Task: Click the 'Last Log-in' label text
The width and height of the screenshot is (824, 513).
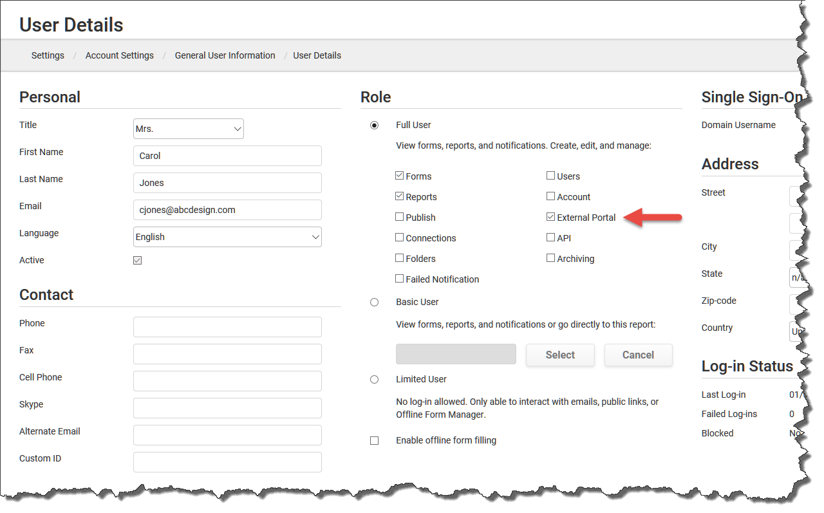Action: (x=724, y=395)
